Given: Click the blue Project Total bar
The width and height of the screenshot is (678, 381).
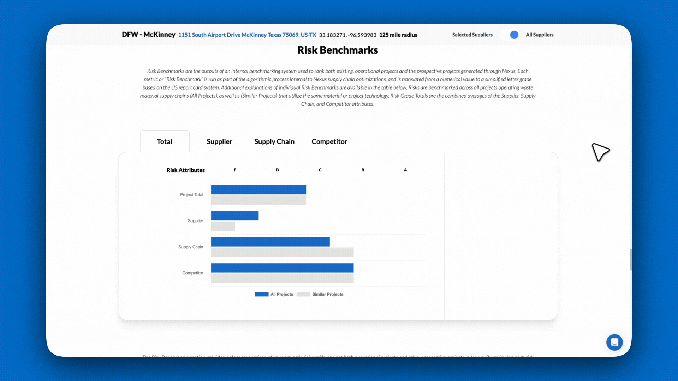Looking at the screenshot, I should pos(258,189).
